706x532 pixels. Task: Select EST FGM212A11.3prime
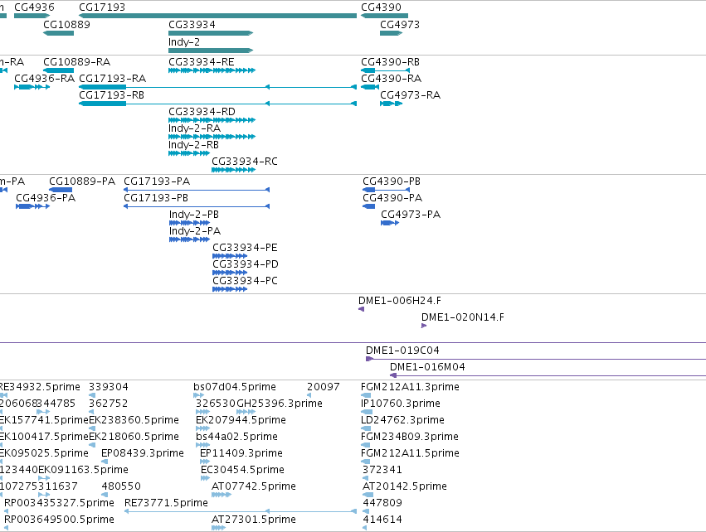click(x=410, y=387)
